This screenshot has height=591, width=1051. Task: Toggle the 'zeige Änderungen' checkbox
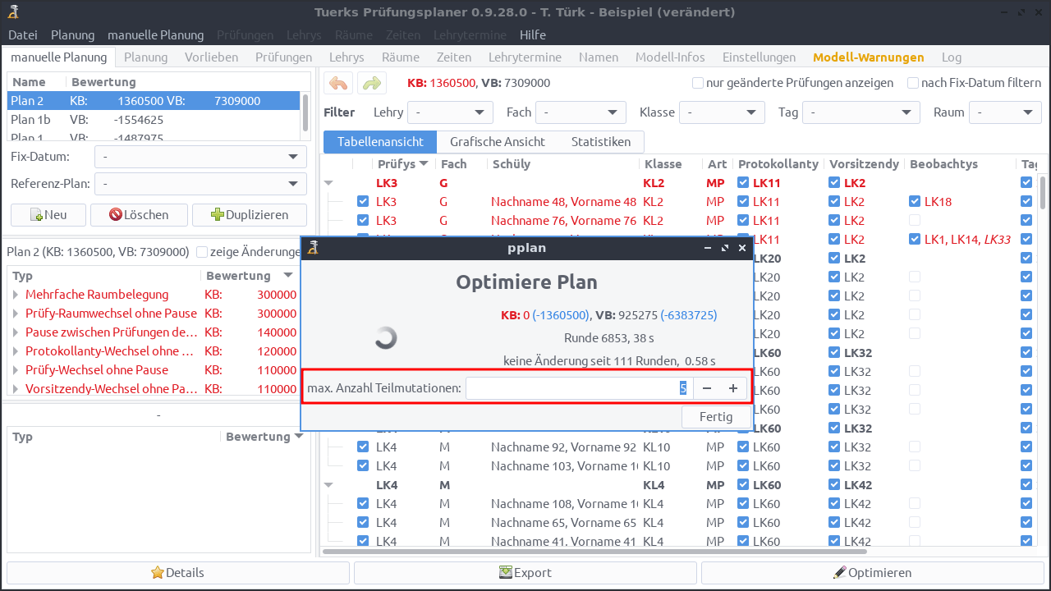tap(202, 252)
